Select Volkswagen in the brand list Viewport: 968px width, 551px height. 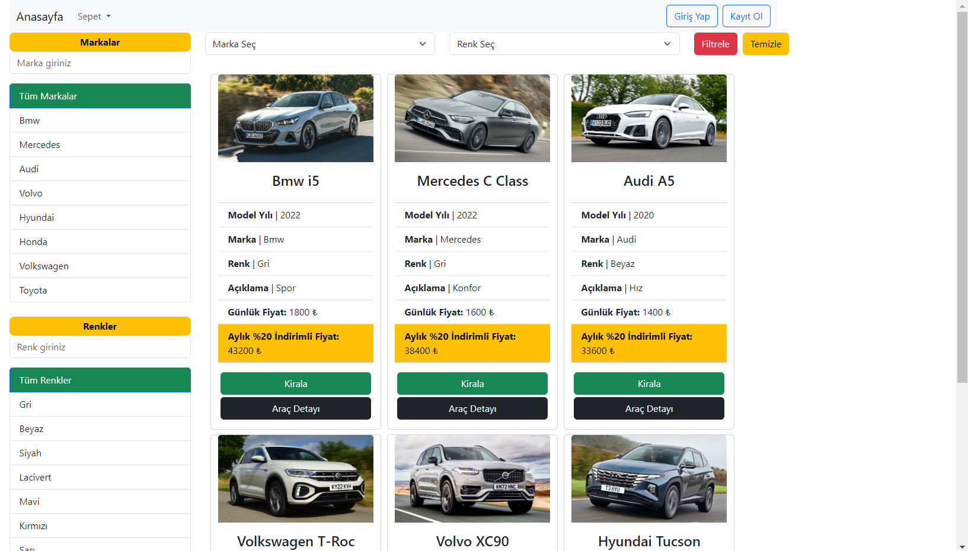100,266
